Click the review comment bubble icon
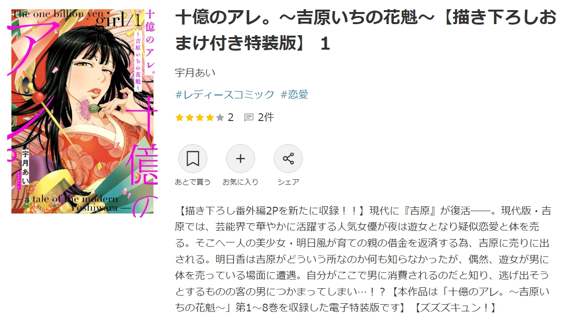Image resolution: width=565 pixels, height=322 pixels. coord(249,118)
